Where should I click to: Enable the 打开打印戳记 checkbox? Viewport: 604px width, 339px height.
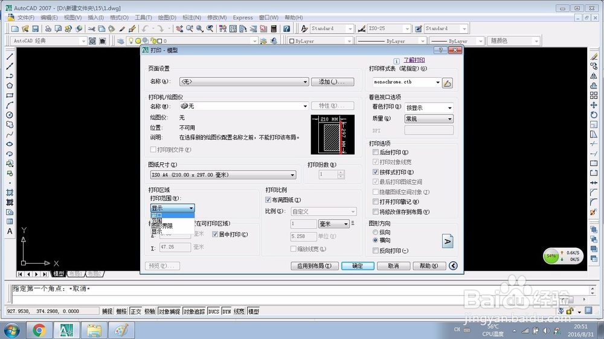[376, 201]
